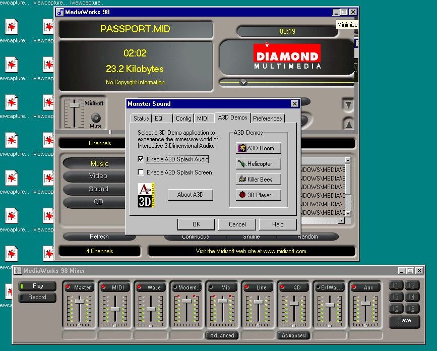The width and height of the screenshot is (437, 351).
Task: Select mixer preset 5
Action: click(x=396, y=308)
